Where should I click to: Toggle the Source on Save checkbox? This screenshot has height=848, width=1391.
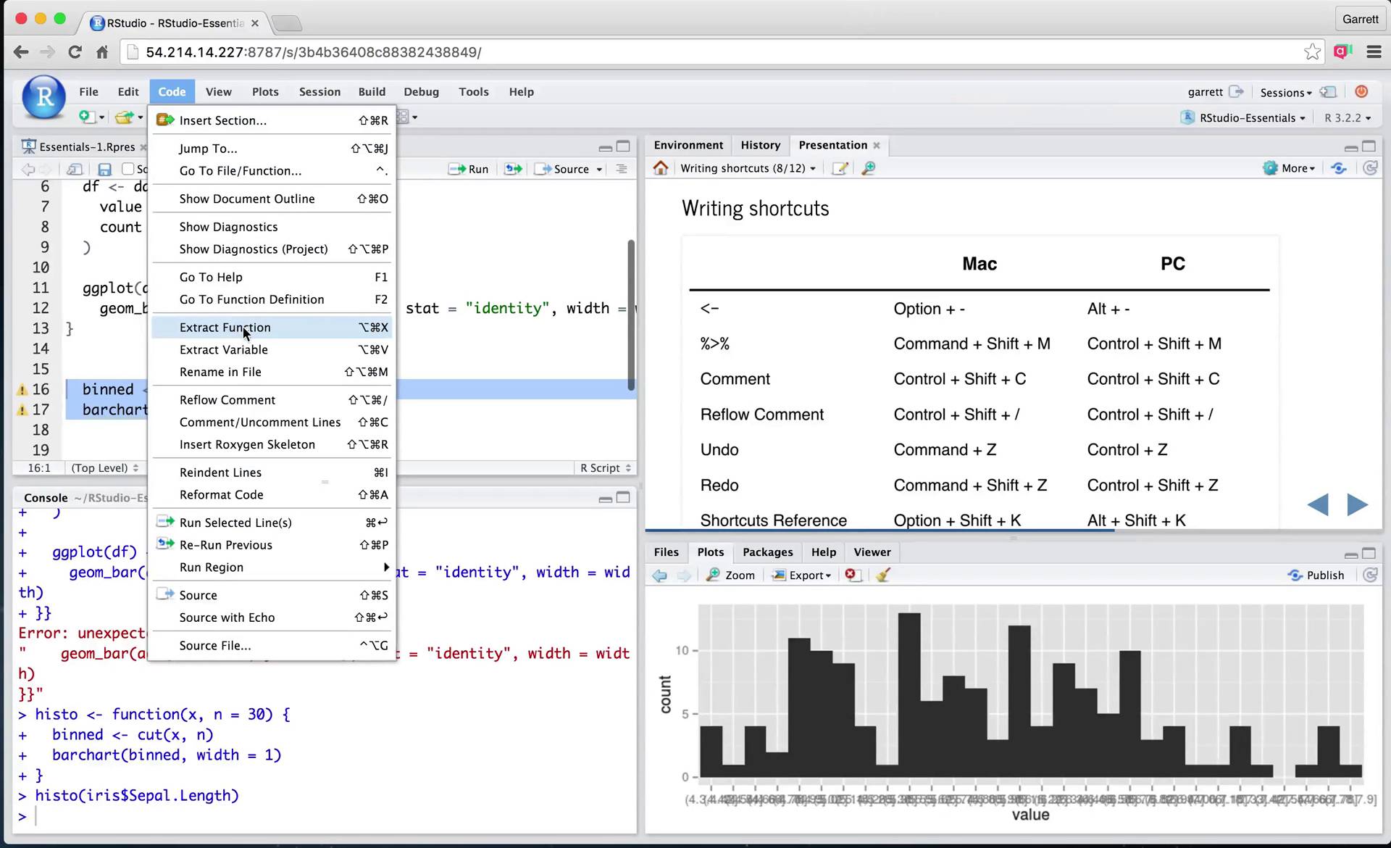[128, 169]
